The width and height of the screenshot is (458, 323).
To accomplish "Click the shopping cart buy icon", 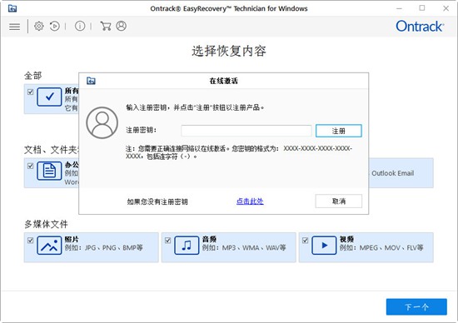I will coord(105,27).
